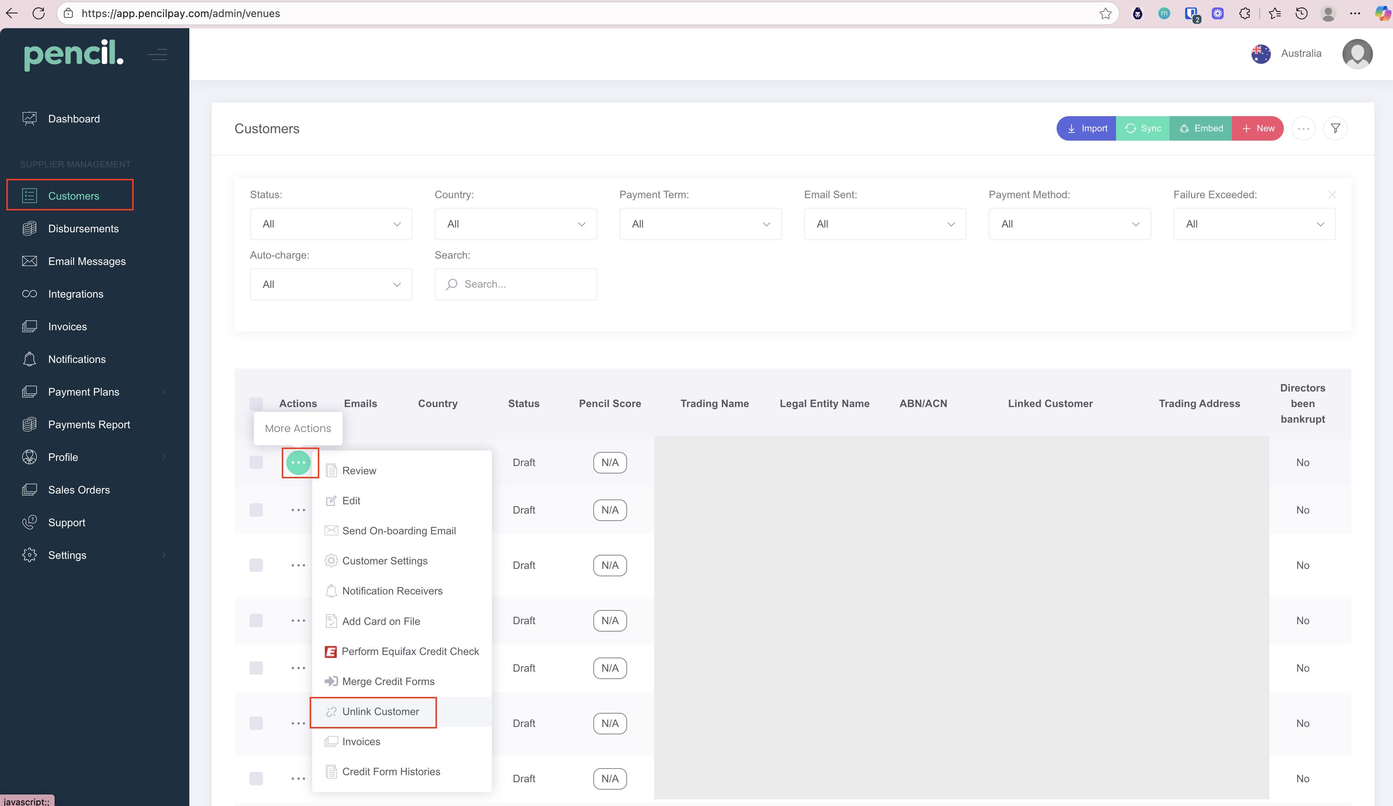Tick the select-all checkbox in table header

tap(256, 403)
